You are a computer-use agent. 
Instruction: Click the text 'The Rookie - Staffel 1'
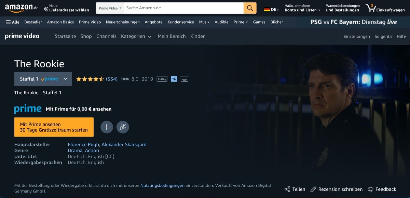tap(38, 93)
